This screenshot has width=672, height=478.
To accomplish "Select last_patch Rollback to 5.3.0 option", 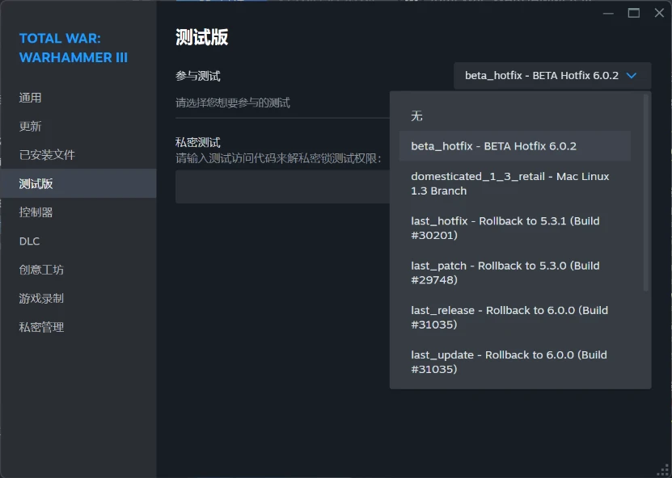I will (x=514, y=273).
